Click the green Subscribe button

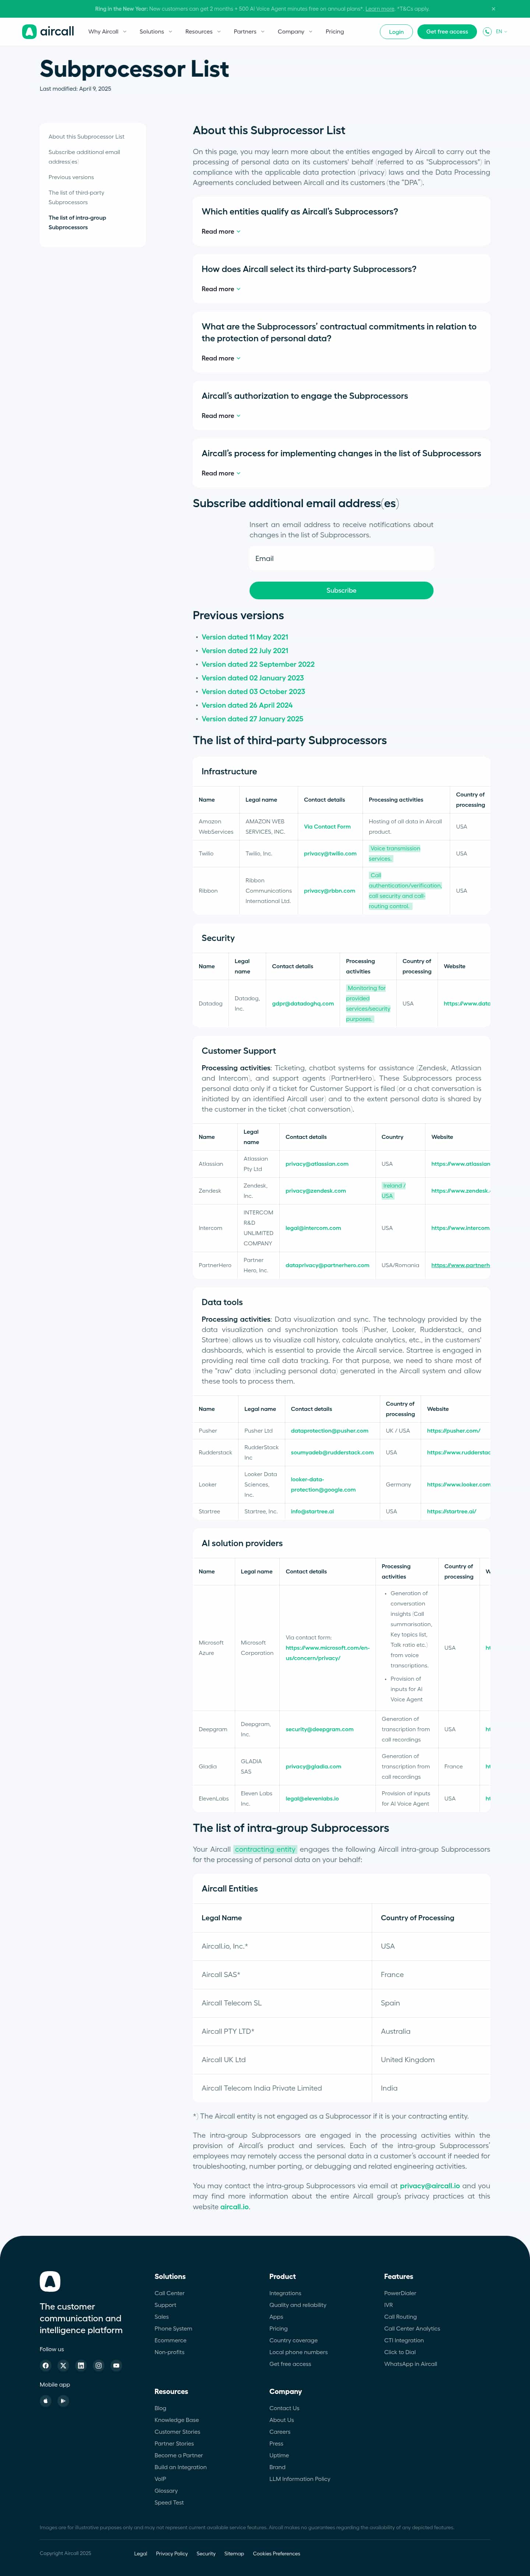click(340, 591)
